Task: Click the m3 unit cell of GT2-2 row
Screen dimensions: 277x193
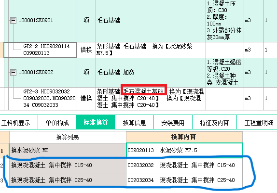Action: (254, 50)
